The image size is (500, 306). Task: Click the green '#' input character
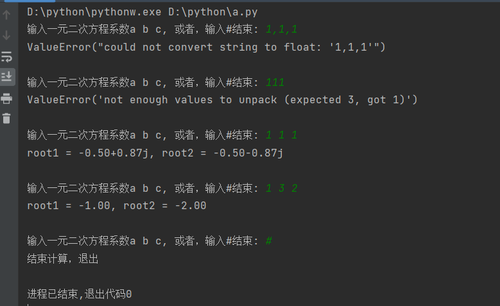[x=269, y=241]
